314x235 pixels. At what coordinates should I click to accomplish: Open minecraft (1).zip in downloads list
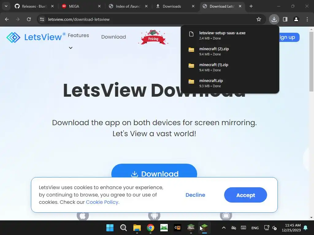point(230,67)
